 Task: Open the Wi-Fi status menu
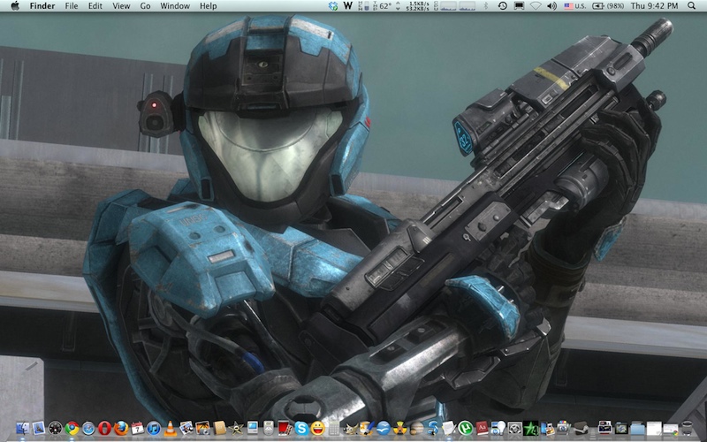pyautogui.click(x=536, y=6)
